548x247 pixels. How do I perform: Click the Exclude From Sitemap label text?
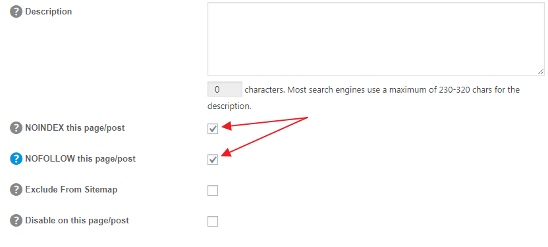click(71, 190)
